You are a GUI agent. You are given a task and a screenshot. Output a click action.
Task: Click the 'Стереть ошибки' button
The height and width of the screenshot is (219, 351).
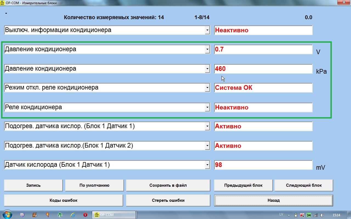pos(168,200)
